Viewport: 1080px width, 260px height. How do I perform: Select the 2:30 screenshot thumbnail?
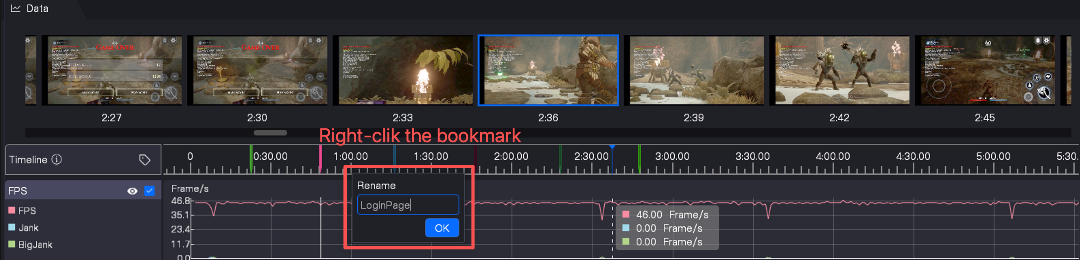(x=258, y=70)
